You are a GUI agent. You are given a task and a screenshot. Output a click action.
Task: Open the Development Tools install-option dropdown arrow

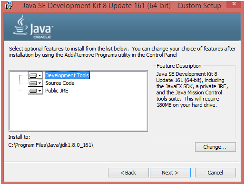[40, 75]
